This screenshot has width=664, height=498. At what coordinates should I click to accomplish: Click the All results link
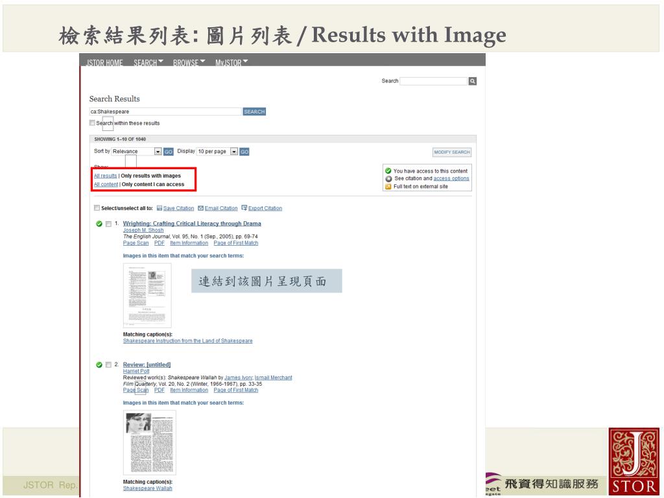point(105,176)
